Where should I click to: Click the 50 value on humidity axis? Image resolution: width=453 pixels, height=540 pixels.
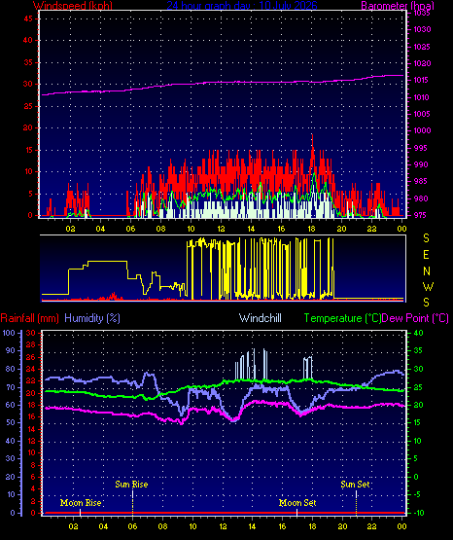tap(11, 422)
